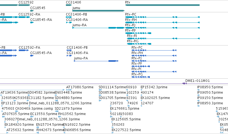Open protein Rfx-PH
Screen dimensions: 228x134
coord(137,53)
